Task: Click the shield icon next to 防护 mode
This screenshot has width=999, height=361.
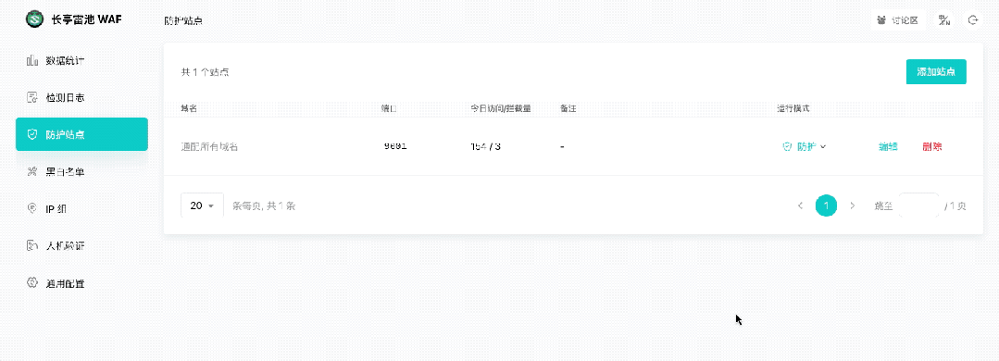Action: 787,146
